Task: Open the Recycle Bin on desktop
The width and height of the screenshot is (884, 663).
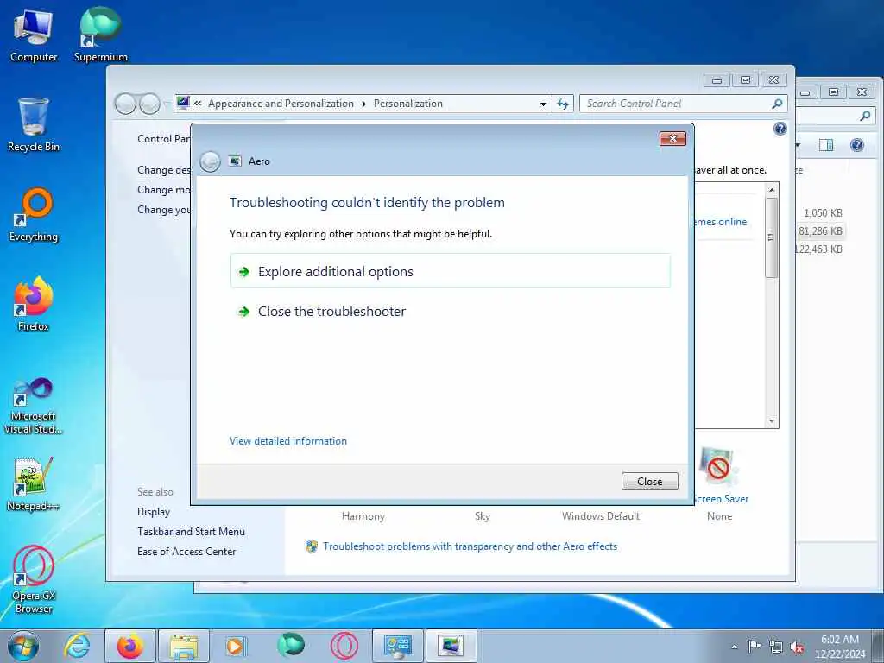Action: 34,125
